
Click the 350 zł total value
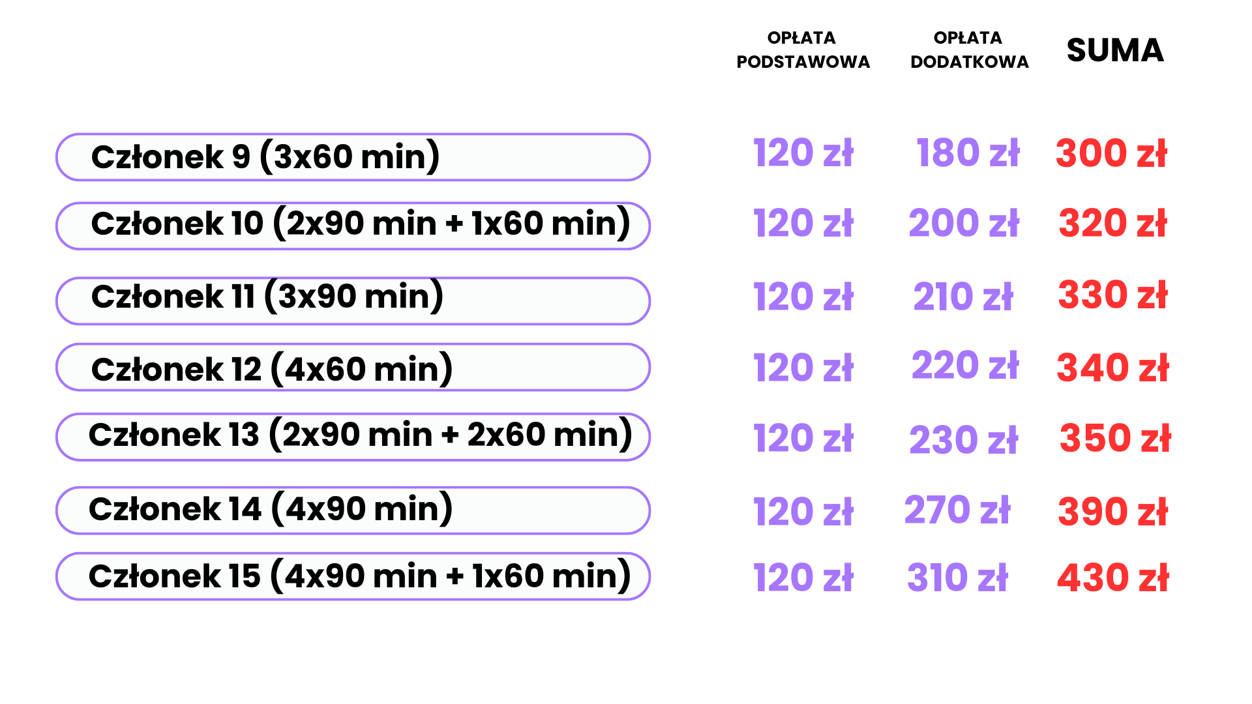1115,438
